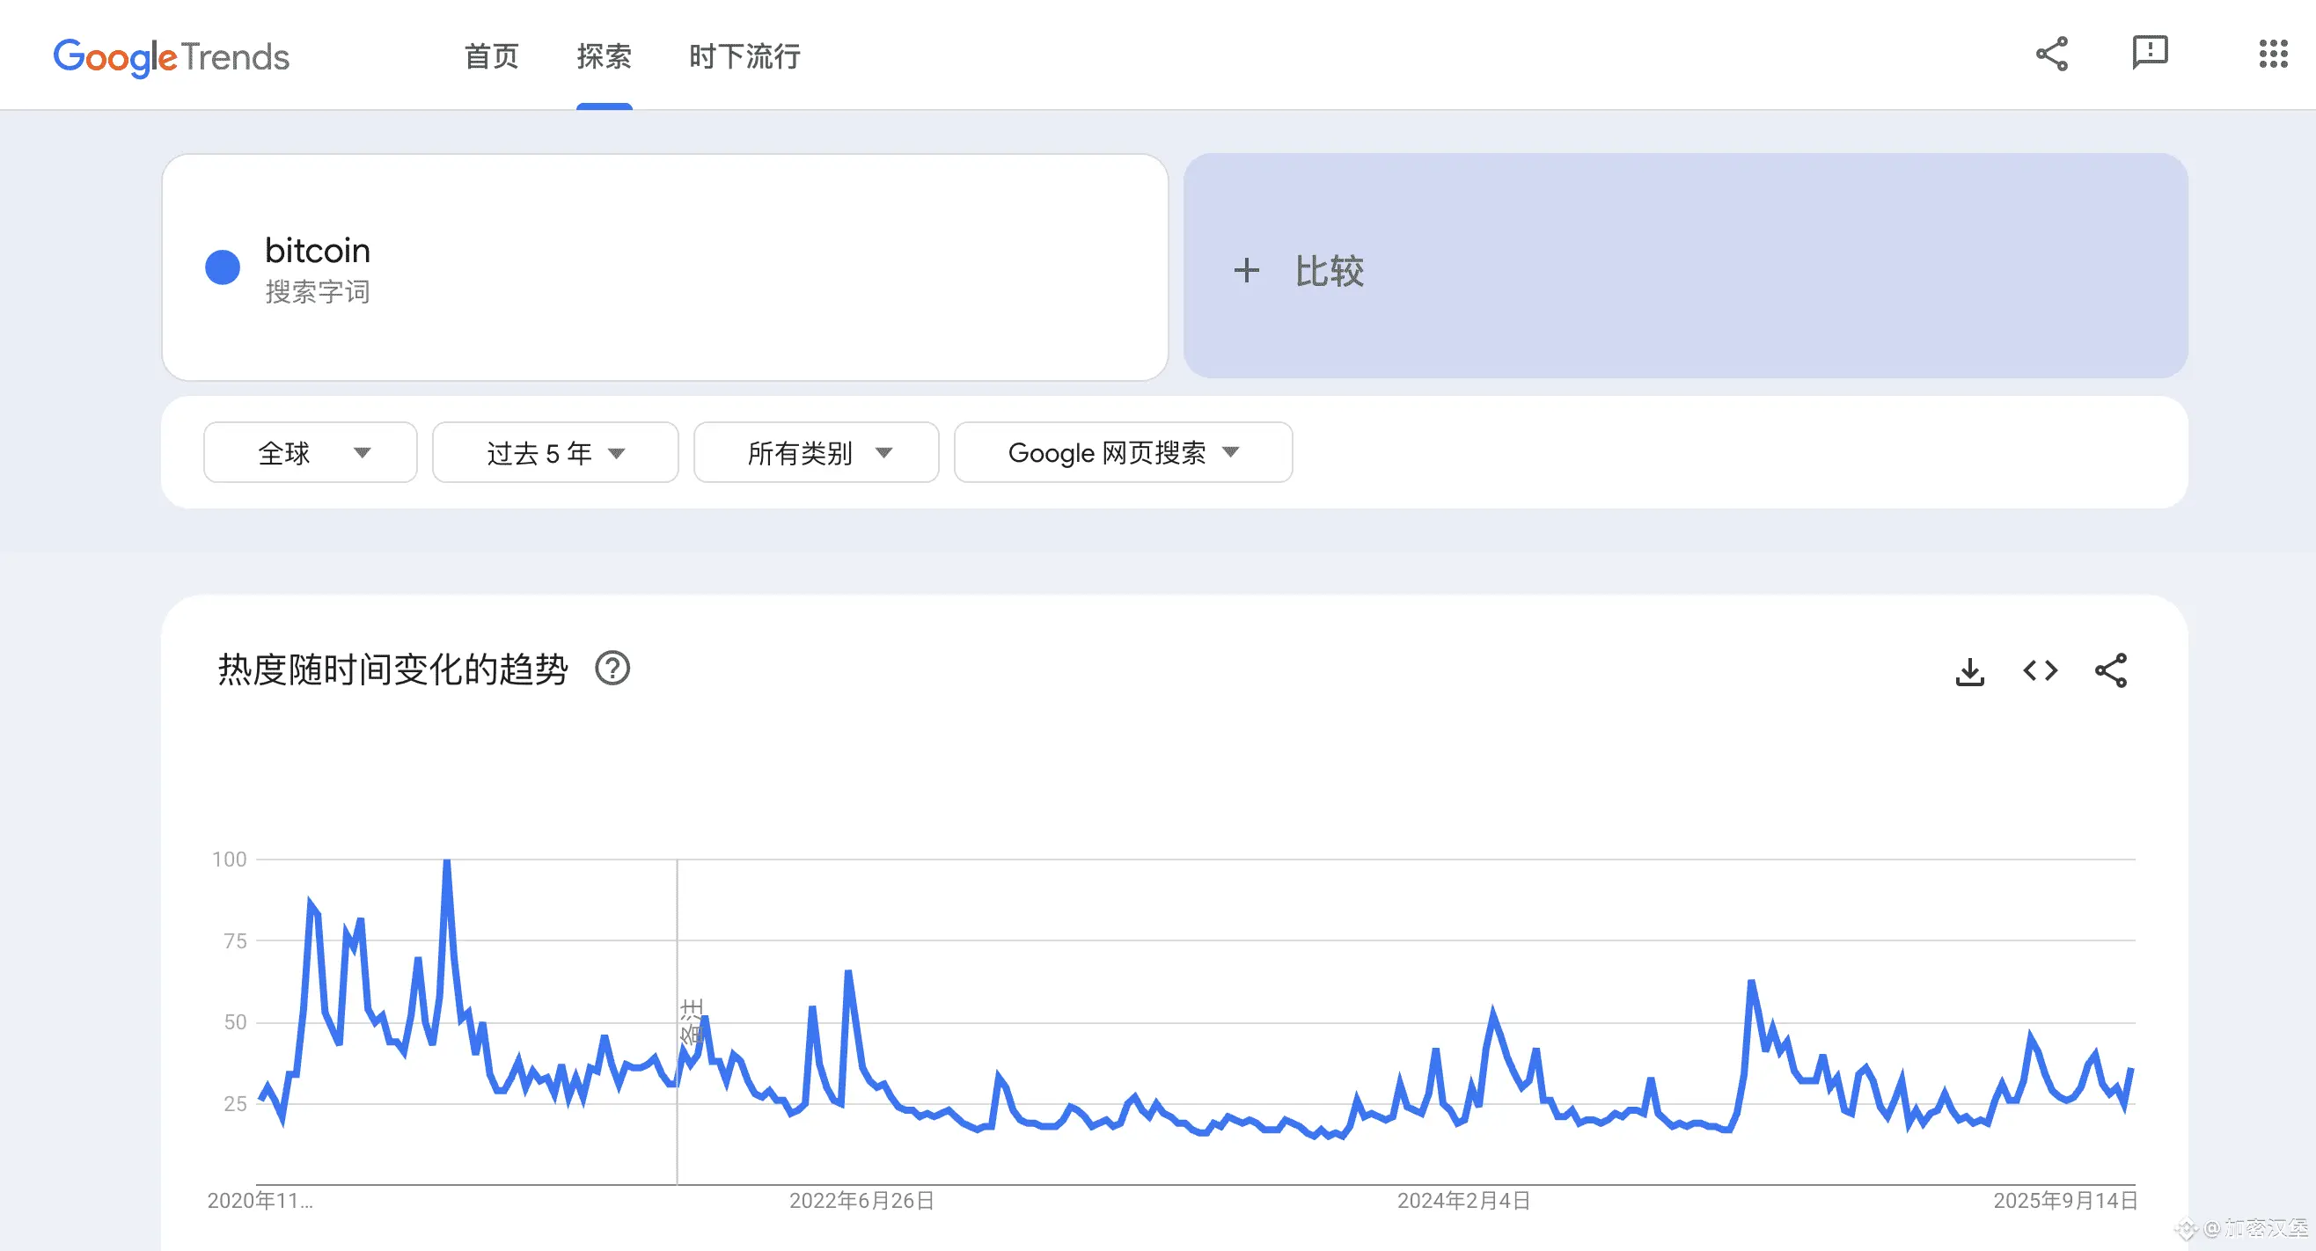Open the Google apps grid
The image size is (2316, 1251).
point(2273,54)
